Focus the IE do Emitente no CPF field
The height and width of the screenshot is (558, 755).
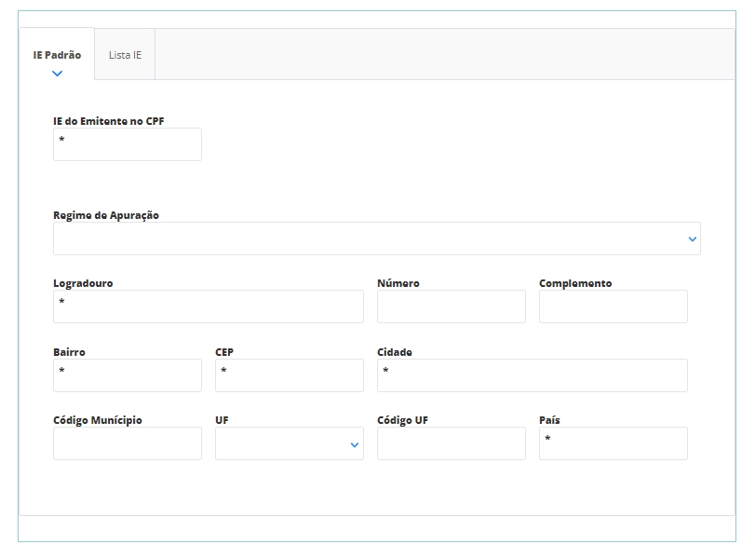(x=128, y=144)
